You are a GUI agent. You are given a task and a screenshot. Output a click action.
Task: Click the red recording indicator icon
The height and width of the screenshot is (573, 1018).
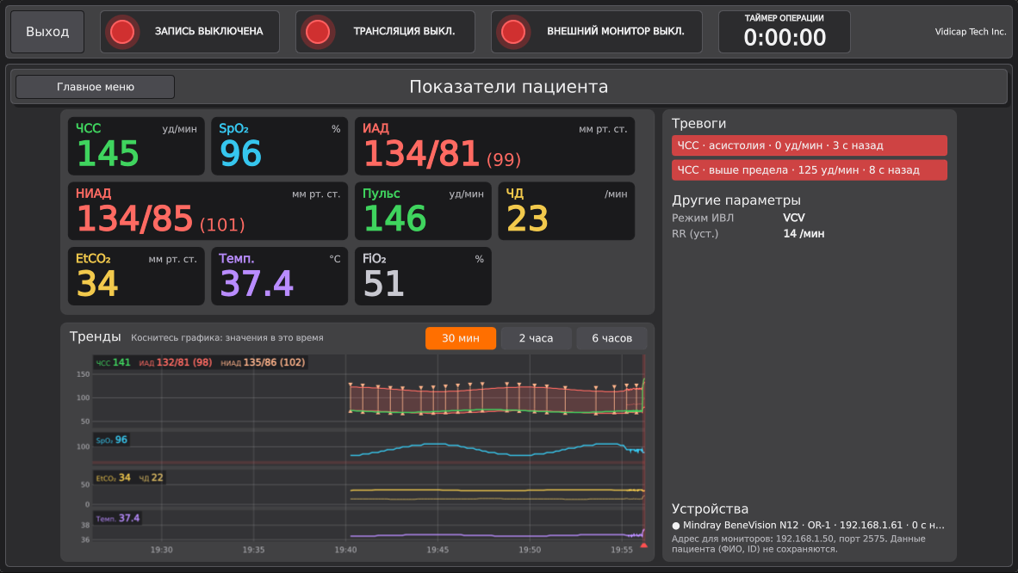(x=122, y=32)
